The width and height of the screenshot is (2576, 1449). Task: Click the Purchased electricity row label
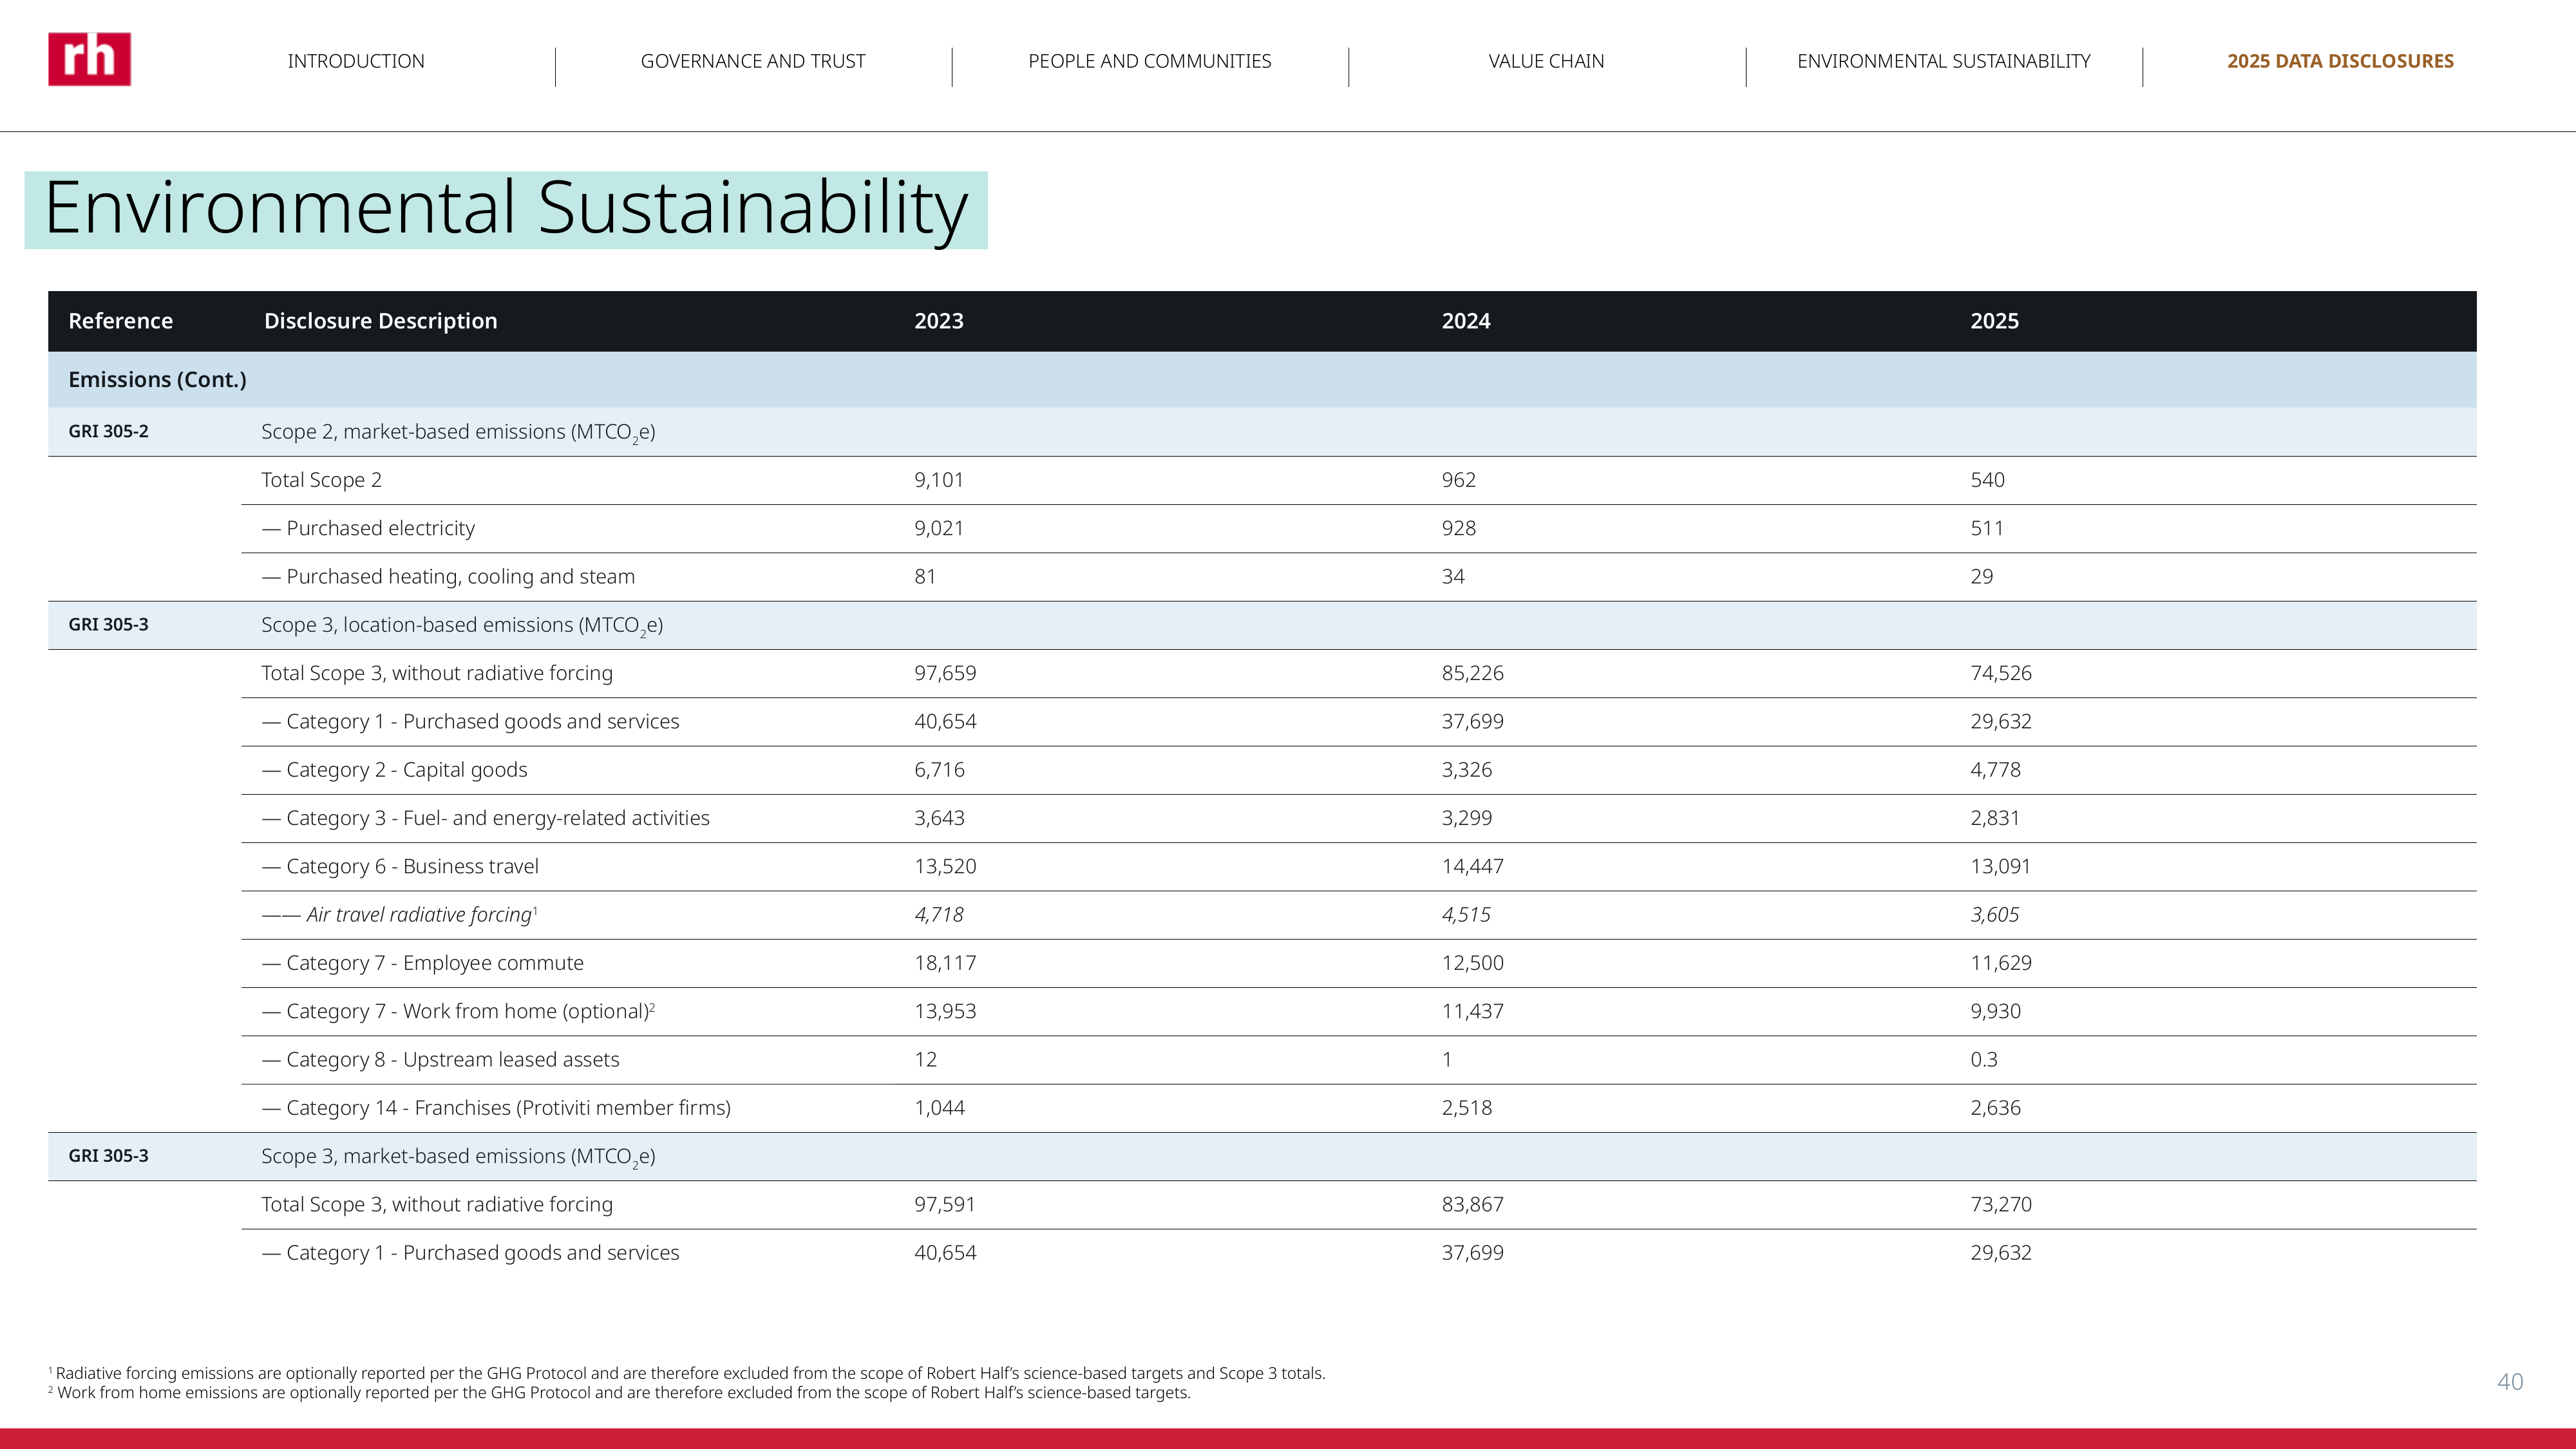[x=368, y=528]
